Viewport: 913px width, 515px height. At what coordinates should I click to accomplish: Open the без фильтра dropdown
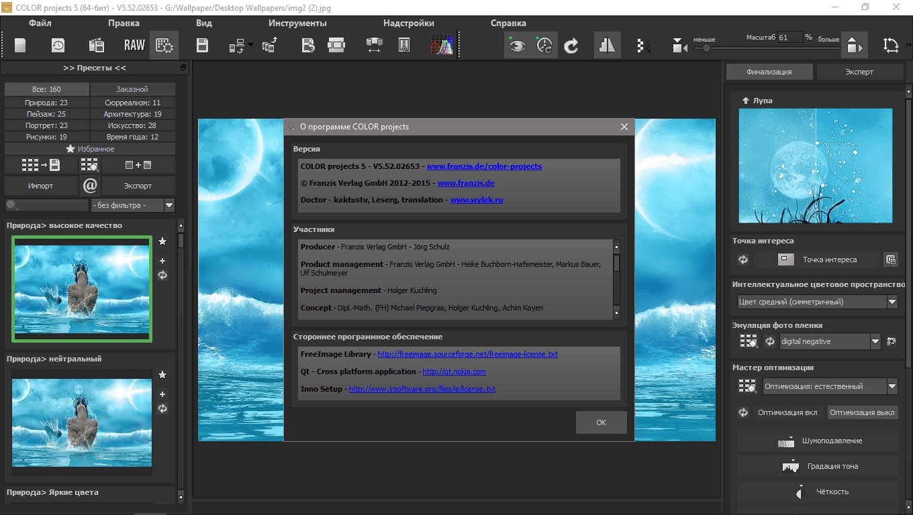(x=133, y=205)
